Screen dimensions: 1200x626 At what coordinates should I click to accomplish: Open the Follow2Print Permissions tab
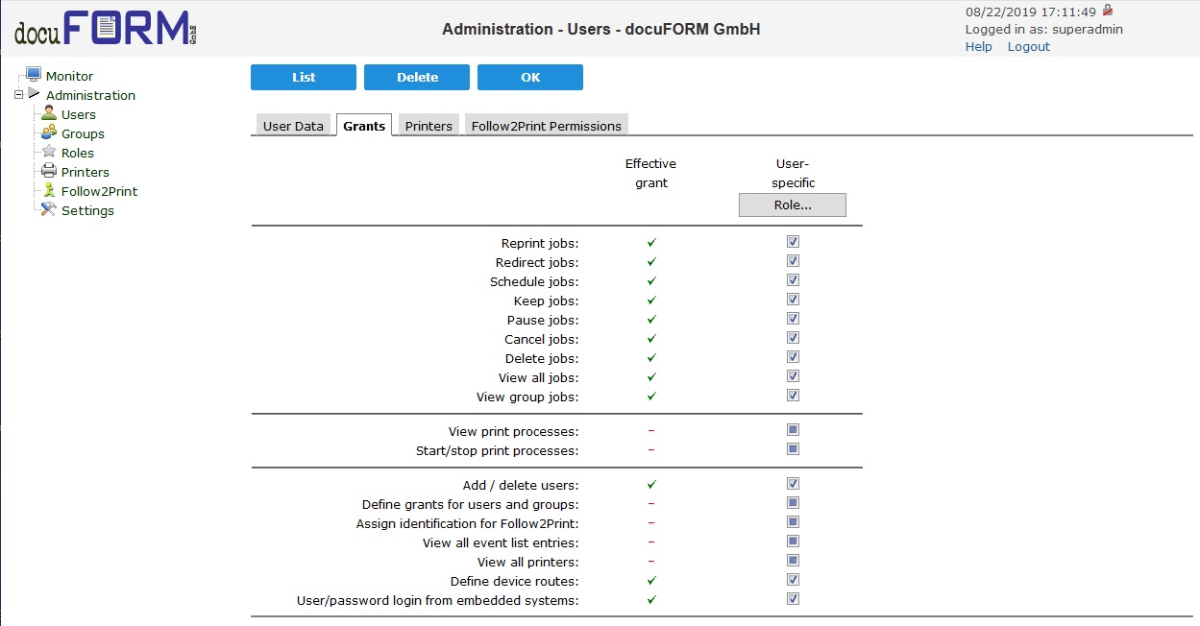(547, 126)
